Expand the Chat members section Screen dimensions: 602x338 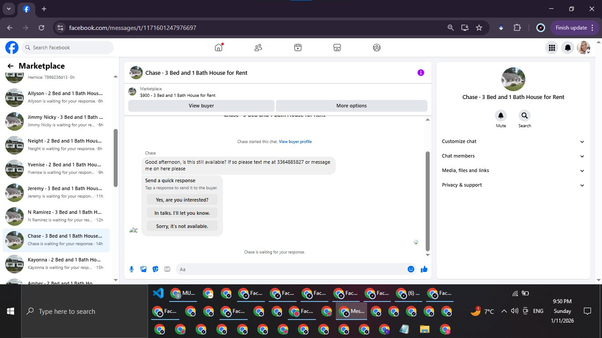pyautogui.click(x=513, y=156)
